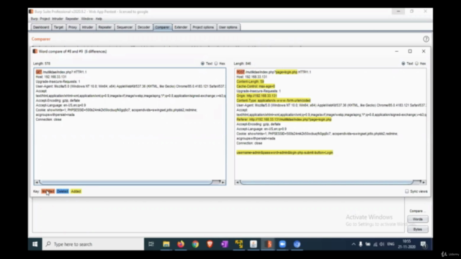Viewport: 461px width, 259px height.
Task: Click the orange Modified key swatch
Action: pos(48,191)
